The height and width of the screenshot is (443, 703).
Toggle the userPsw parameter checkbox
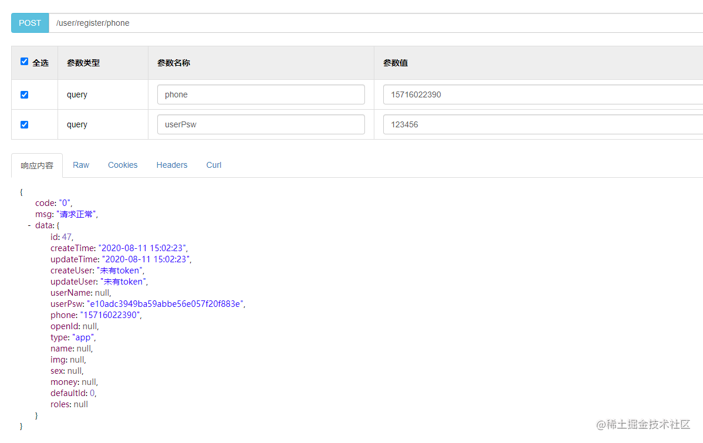[x=24, y=123]
